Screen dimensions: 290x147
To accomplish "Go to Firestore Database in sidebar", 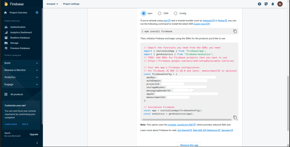I will (20, 48).
